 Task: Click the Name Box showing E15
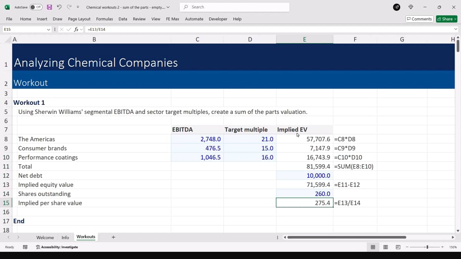24,29
